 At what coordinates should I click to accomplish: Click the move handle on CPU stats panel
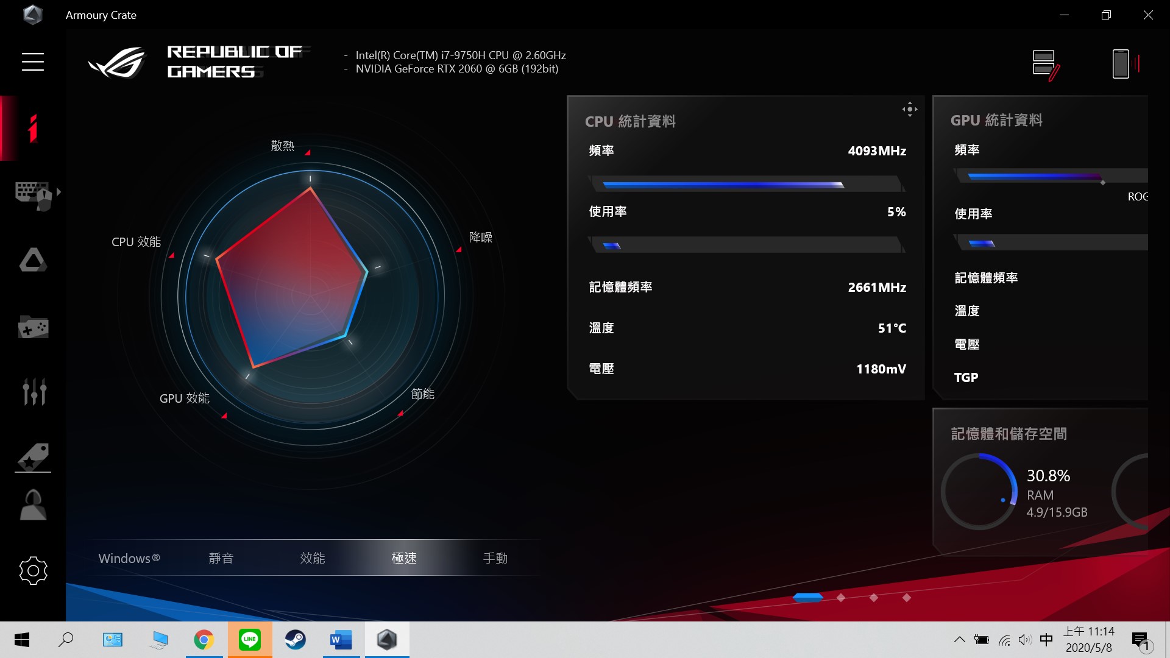[x=909, y=110]
